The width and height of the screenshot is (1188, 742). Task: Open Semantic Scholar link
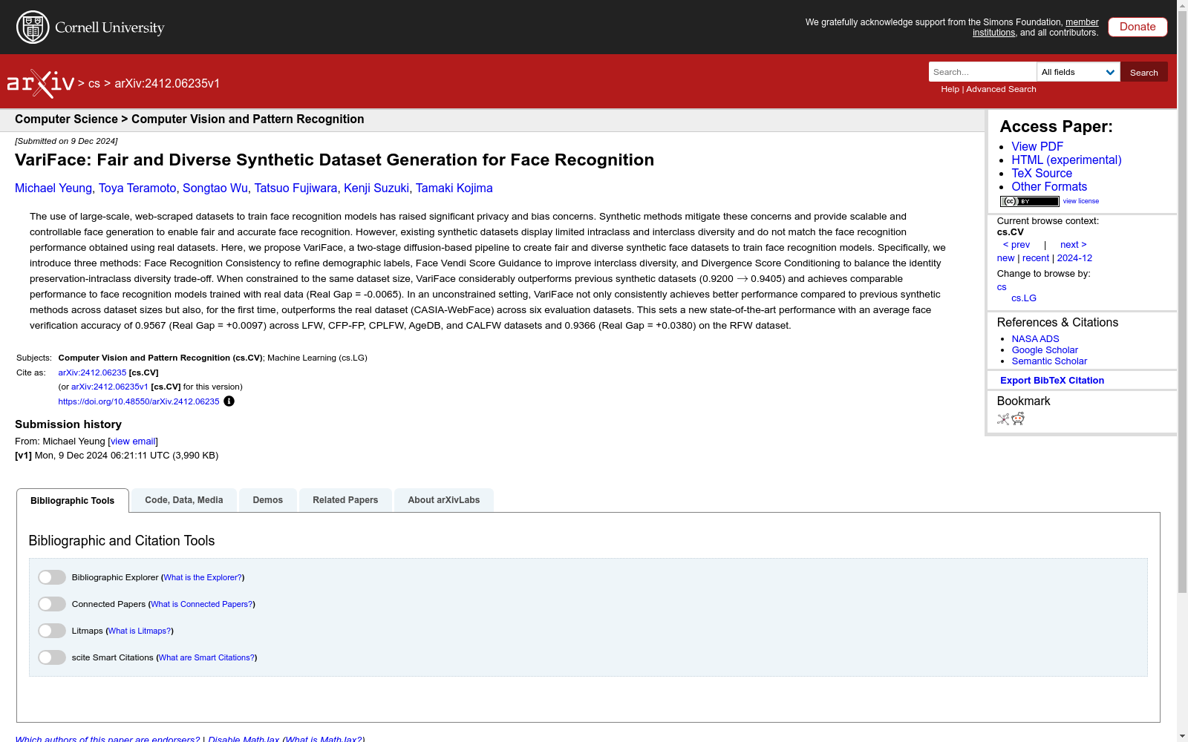[x=1049, y=361]
